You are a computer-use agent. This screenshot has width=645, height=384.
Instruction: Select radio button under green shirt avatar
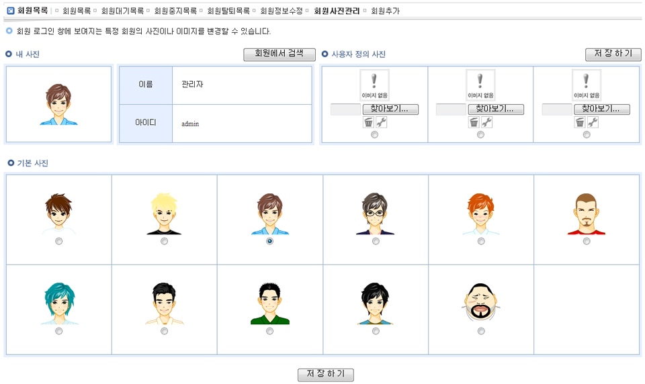tap(270, 331)
